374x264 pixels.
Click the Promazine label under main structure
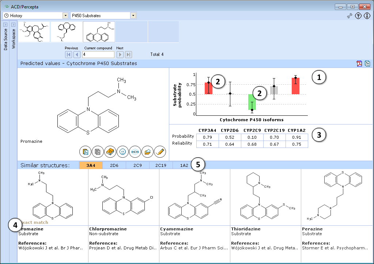31,141
